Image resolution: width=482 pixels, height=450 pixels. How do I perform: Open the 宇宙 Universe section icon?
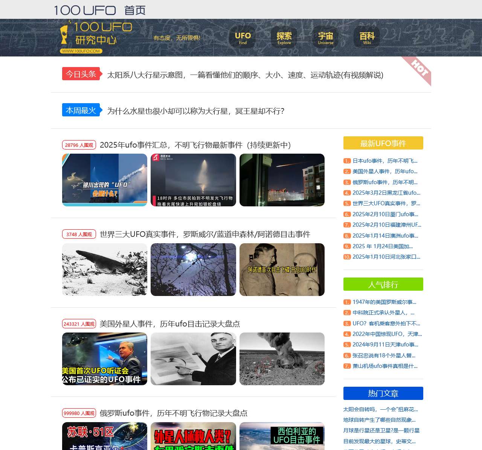click(325, 38)
